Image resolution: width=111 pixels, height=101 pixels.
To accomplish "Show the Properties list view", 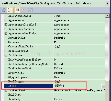I will point(17,10).
